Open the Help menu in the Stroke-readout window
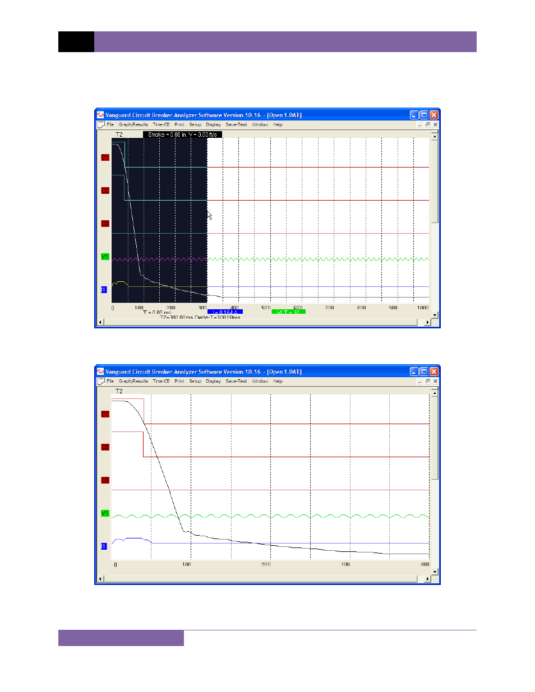This screenshot has height=692, width=535. click(x=278, y=124)
